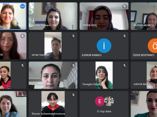Open the '31 kişi daha' participants tile
Image resolution: width=157 pixels, height=117 pixels.
click(x=104, y=104)
